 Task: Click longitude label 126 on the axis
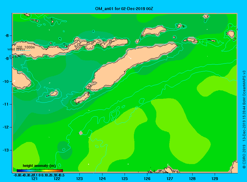tap(147, 179)
